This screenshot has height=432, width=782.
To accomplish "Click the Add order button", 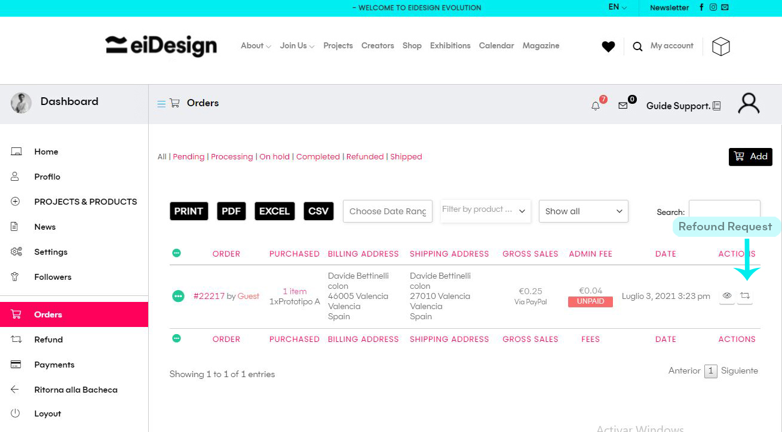I will click(750, 157).
